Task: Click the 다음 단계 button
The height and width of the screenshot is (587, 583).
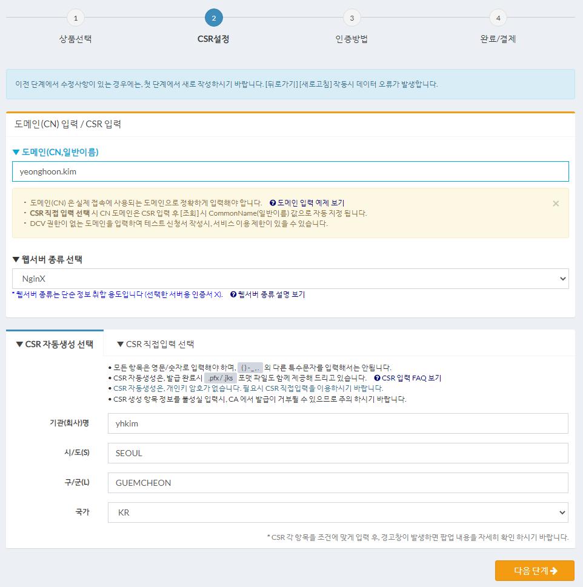Action: click(535, 571)
